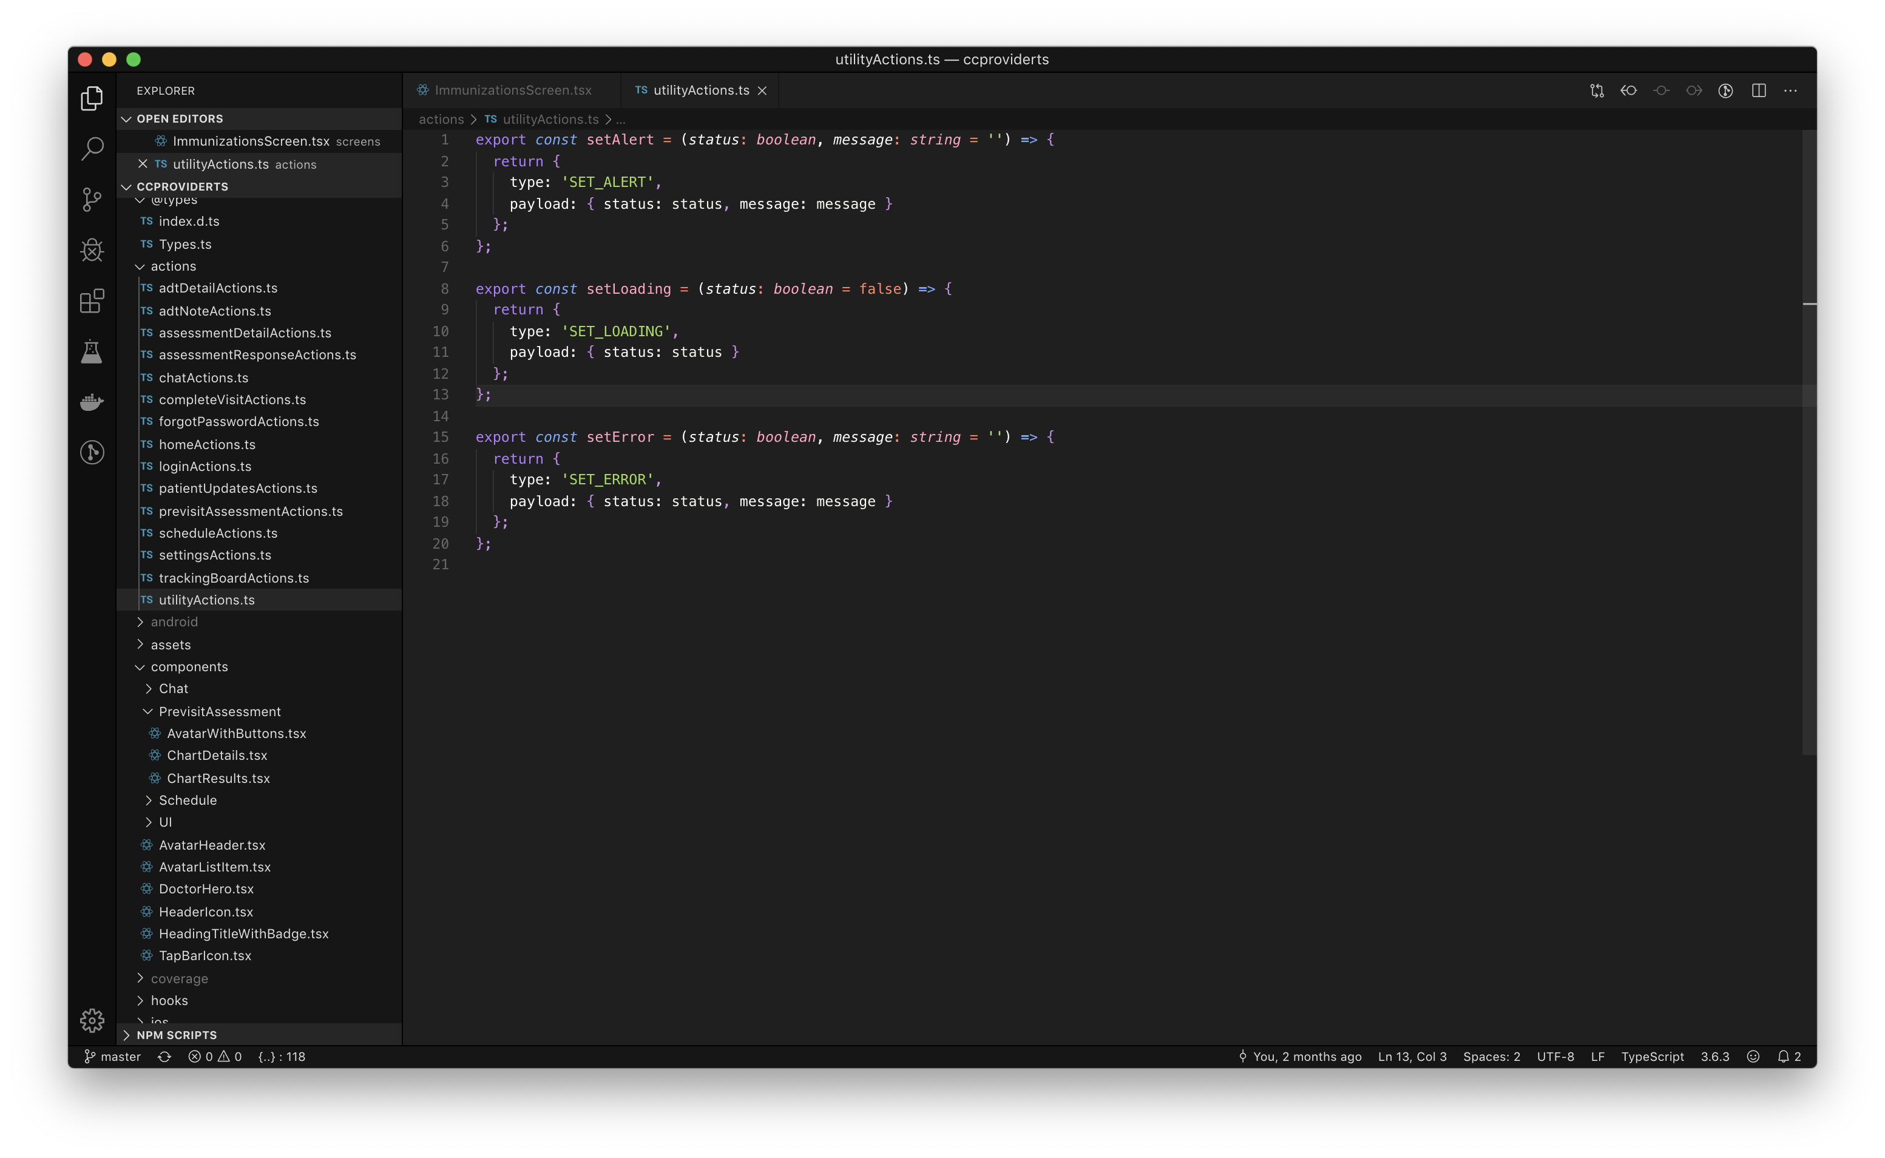Open the Source Control view
The height and width of the screenshot is (1158, 1885).
point(92,199)
